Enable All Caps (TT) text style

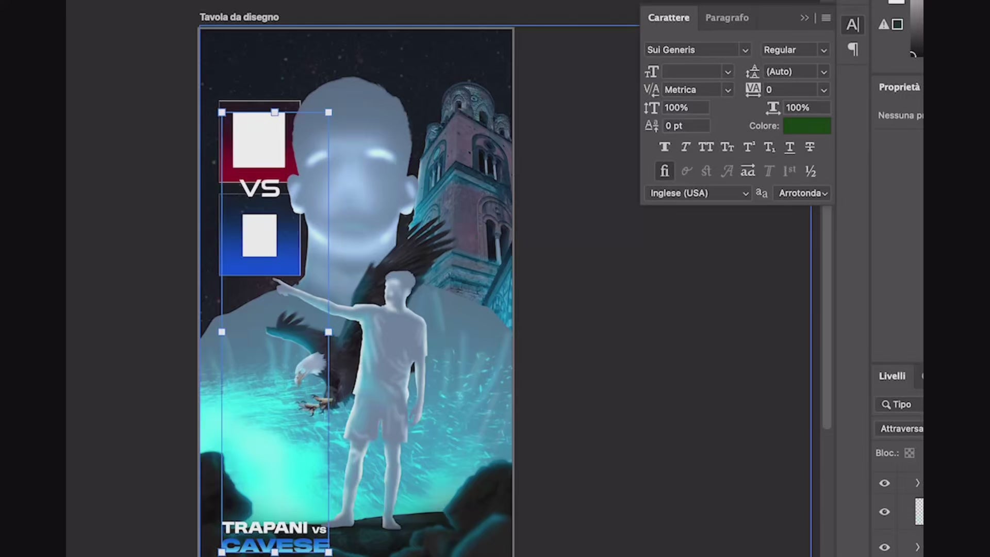tap(706, 148)
